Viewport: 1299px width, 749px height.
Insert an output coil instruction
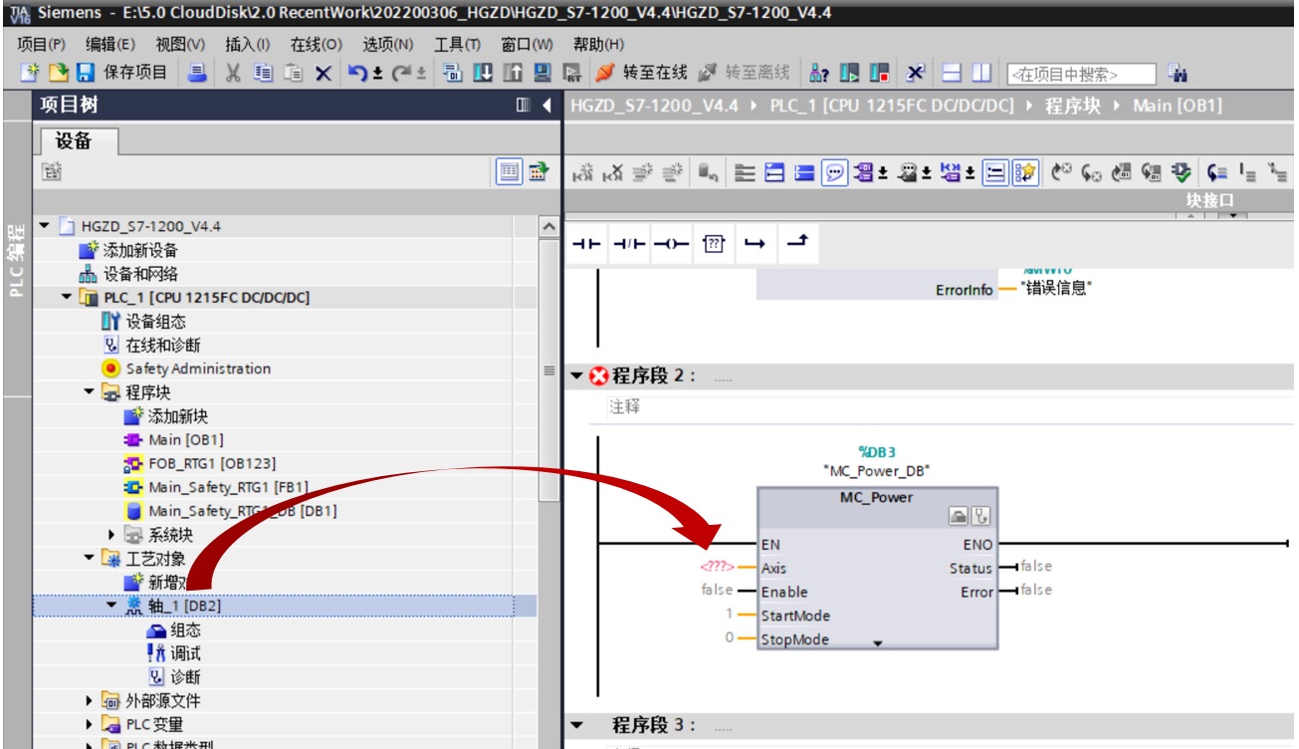671,244
